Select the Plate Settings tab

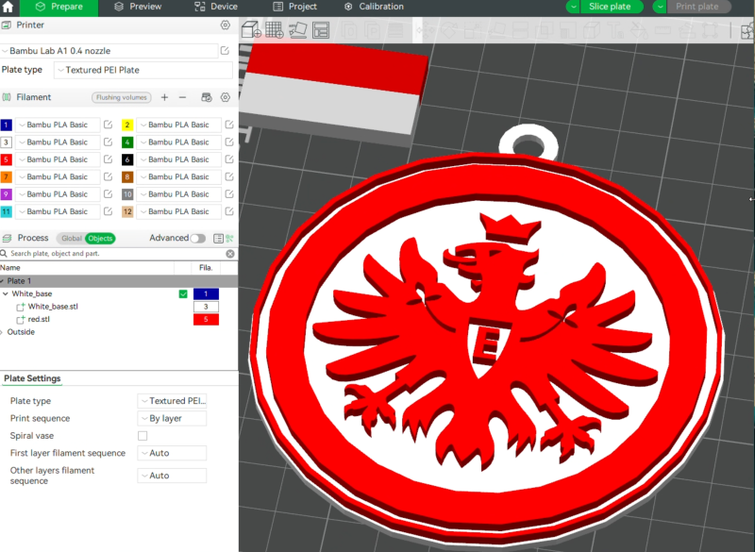coord(32,378)
